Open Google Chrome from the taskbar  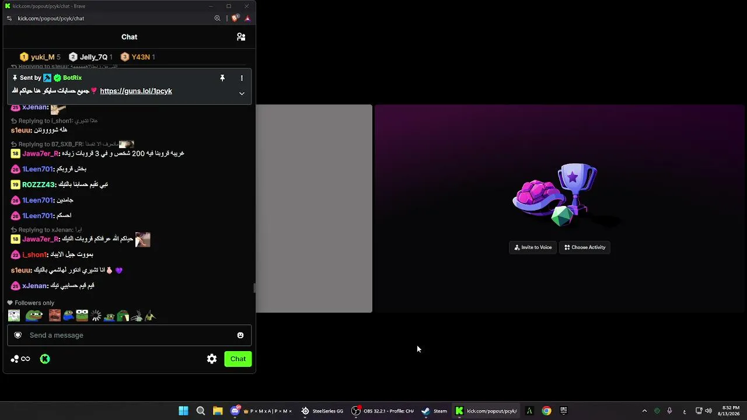coord(546,411)
